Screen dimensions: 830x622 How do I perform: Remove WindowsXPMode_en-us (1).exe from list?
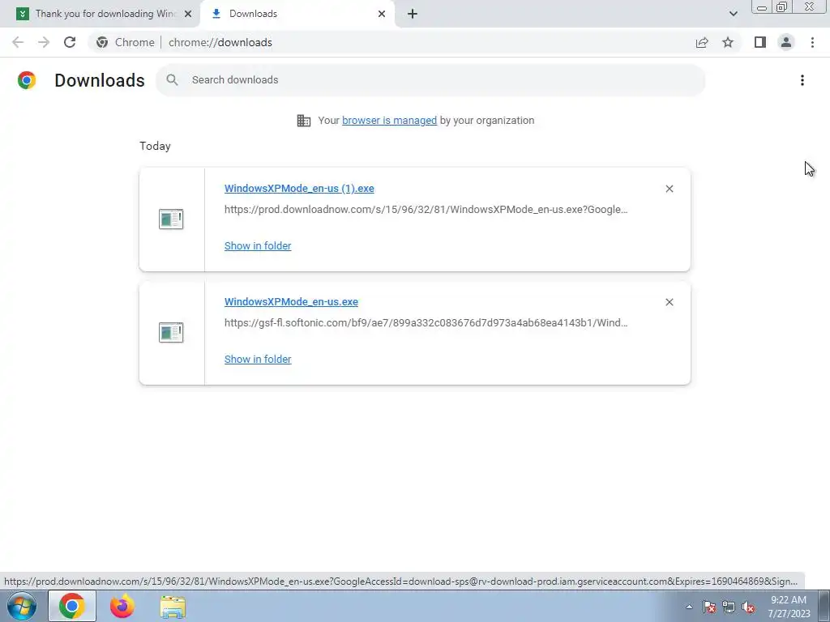click(x=669, y=189)
